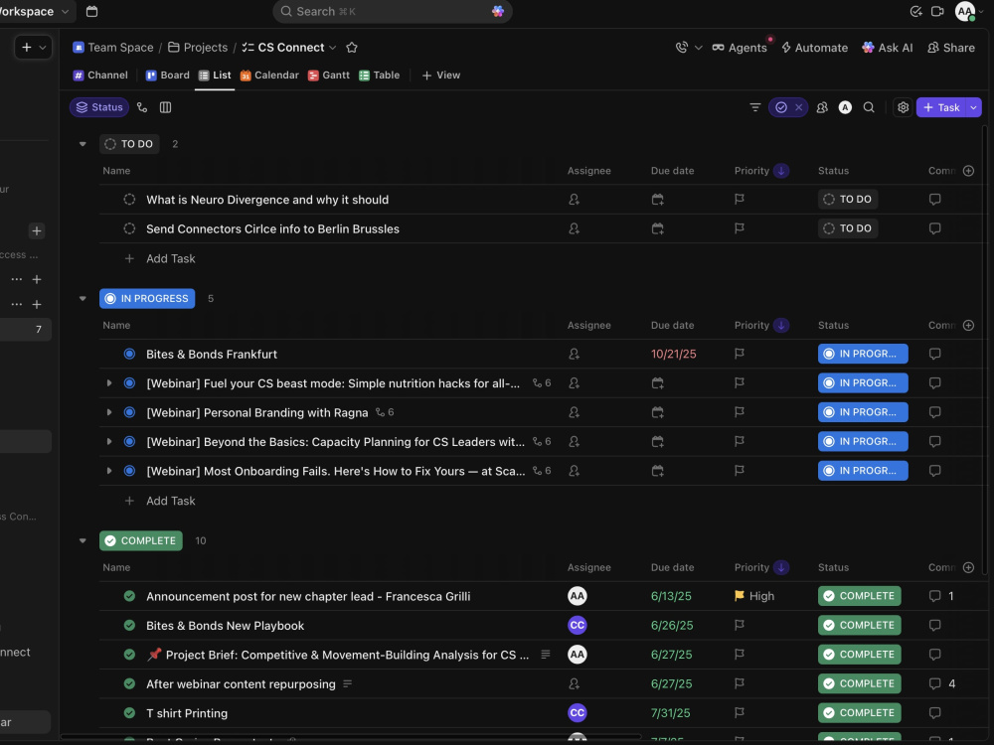The width and height of the screenshot is (994, 745).
Task: Click the Share button
Action: point(951,48)
